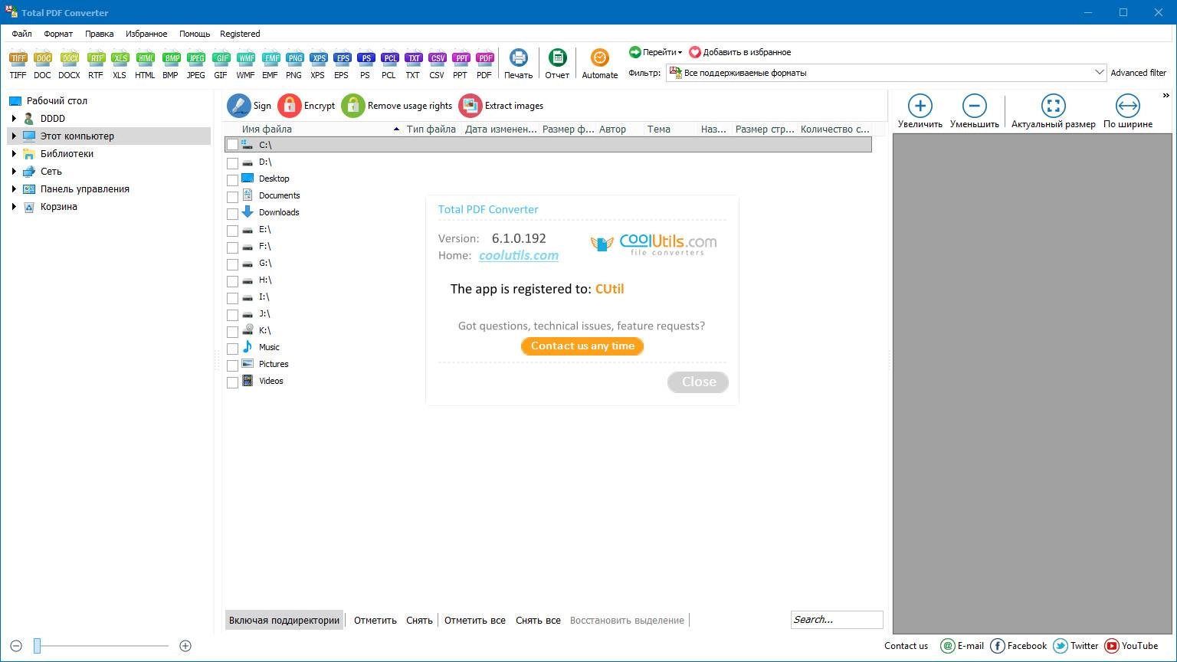Viewport: 1177px width, 662px height.
Task: Check the Pictures folder checkbox
Action: coord(232,365)
